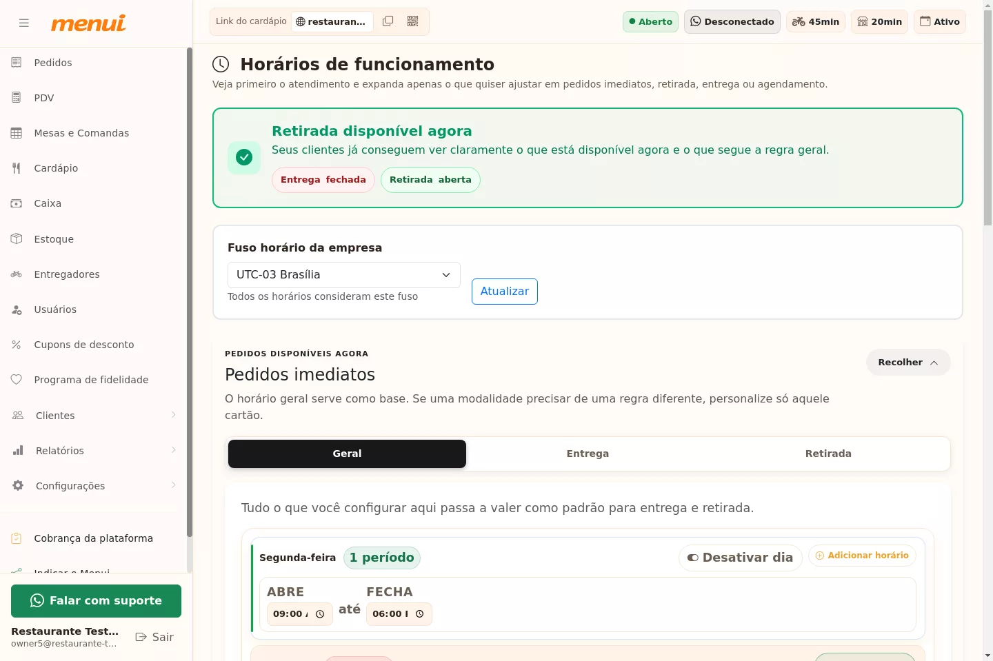Click the Mesas e Comandas table icon
The height and width of the screenshot is (661, 993).
[17, 133]
